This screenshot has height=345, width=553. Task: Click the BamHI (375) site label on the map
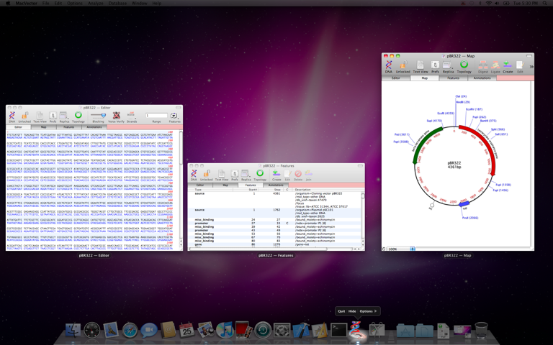coord(488,121)
